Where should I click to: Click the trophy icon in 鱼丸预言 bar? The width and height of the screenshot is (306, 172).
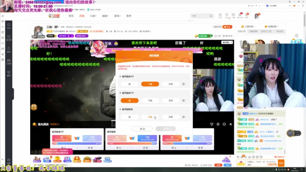212,124
